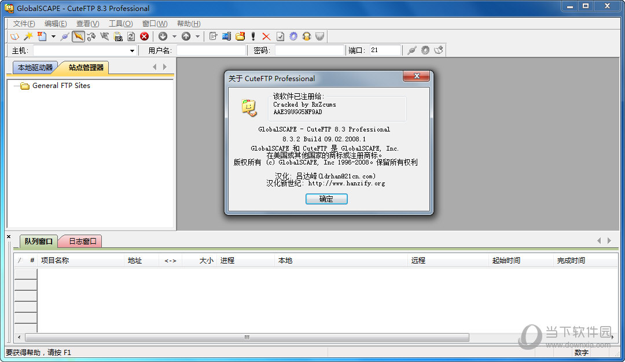
Task: Click the Reconnect plug toolbar icon
Action: 65,36
